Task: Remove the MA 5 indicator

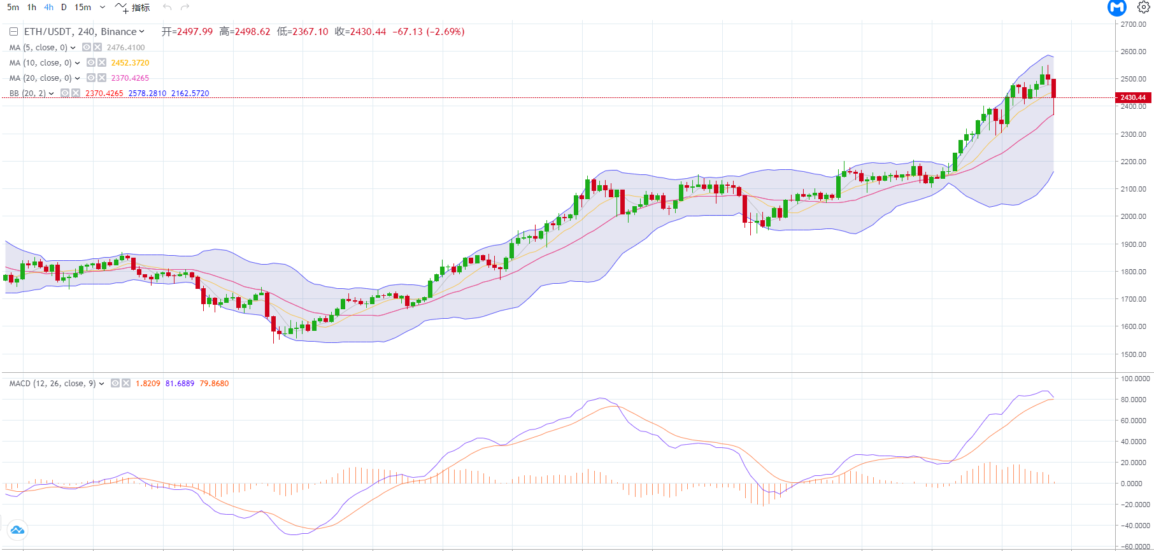Action: (97, 47)
